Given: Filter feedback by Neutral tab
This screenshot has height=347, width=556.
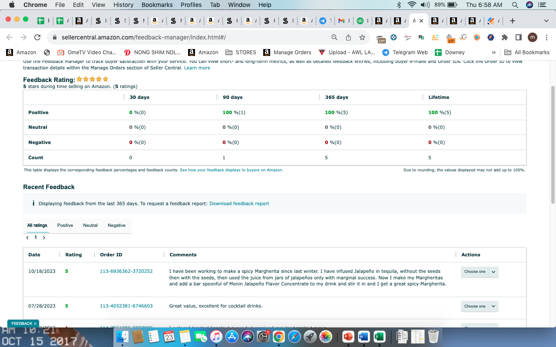Looking at the screenshot, I should 90,226.
